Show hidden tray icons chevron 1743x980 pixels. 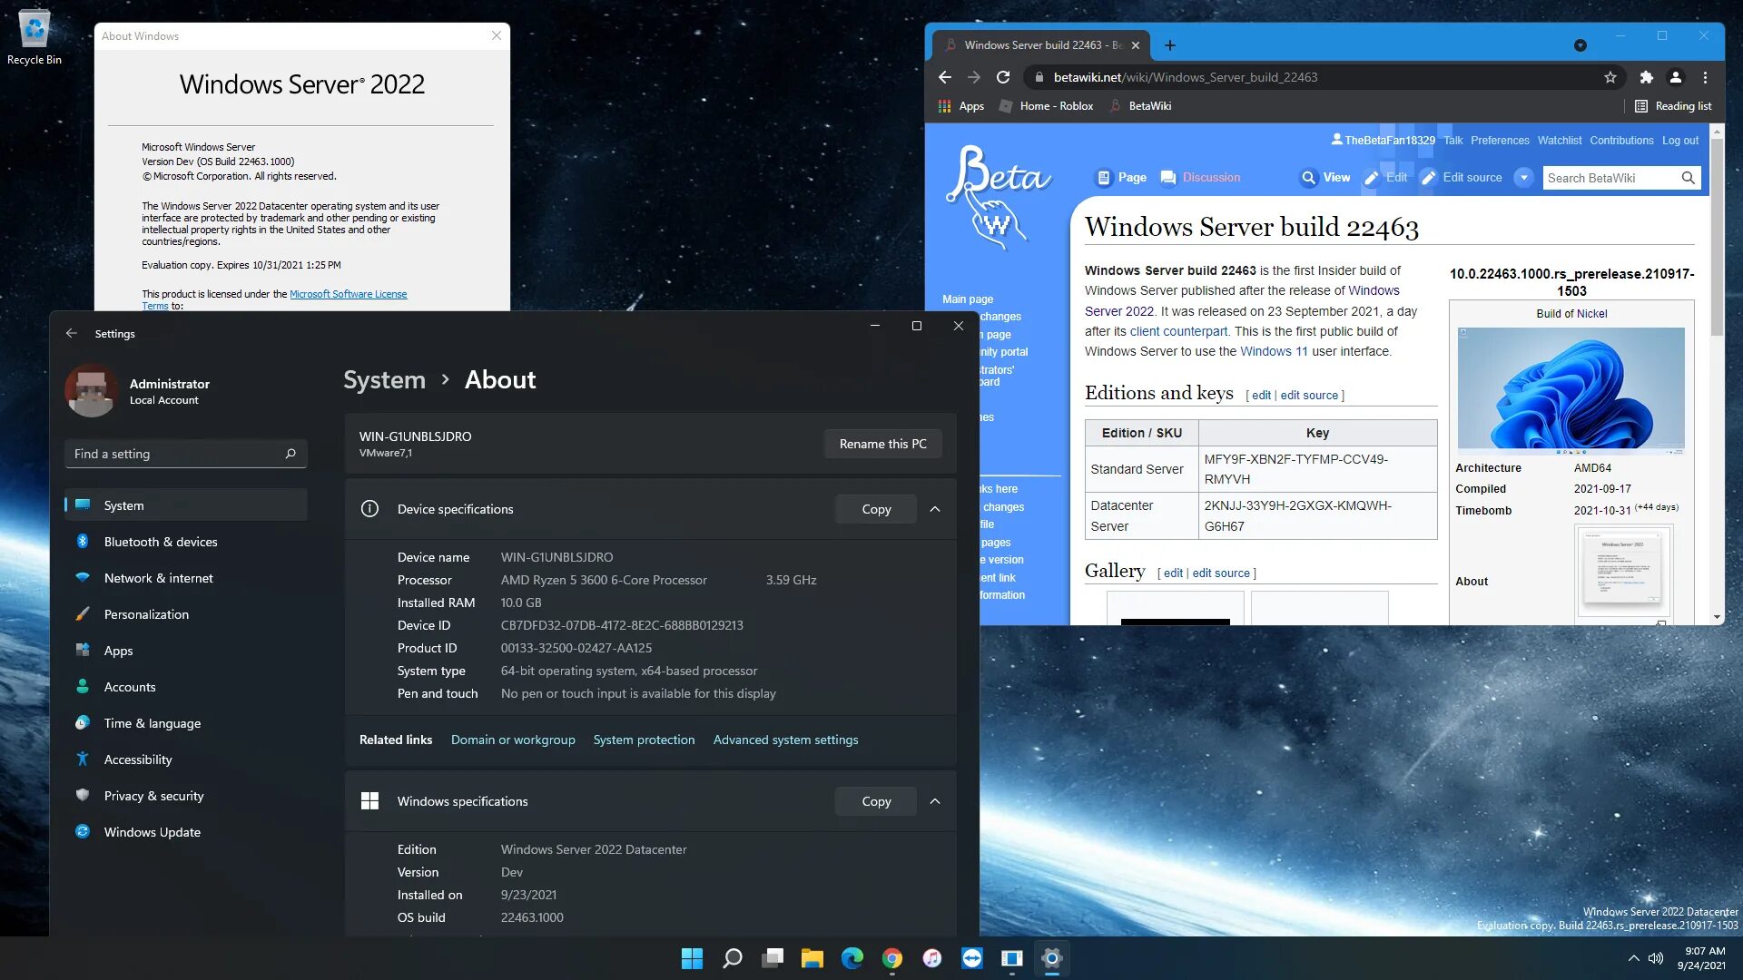1633,958
